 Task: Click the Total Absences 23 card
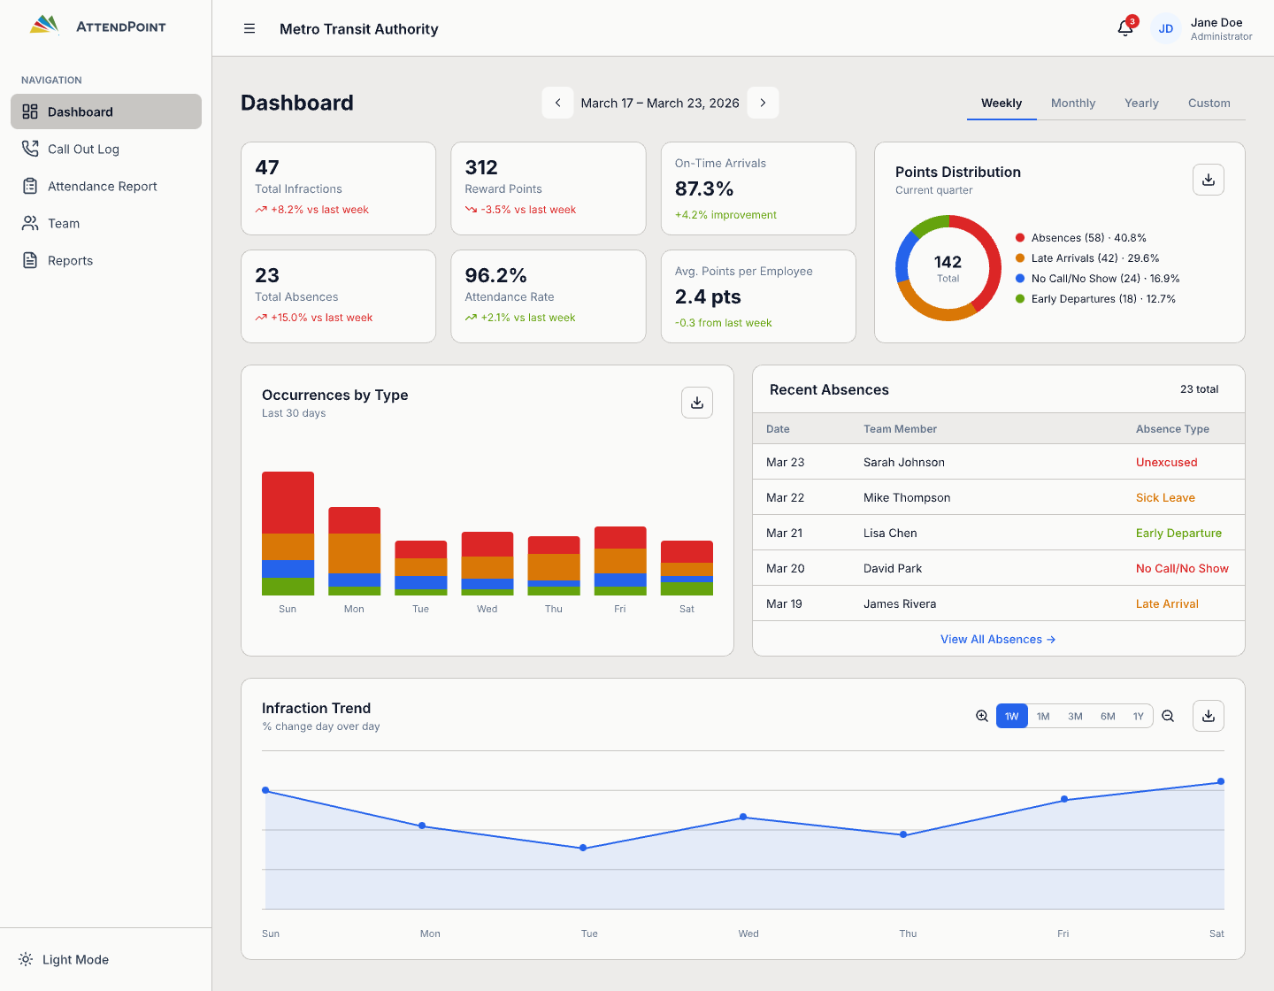point(338,296)
